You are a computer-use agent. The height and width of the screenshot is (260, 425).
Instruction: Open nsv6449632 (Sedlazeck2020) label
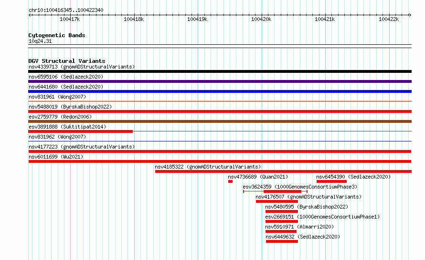click(x=303, y=237)
